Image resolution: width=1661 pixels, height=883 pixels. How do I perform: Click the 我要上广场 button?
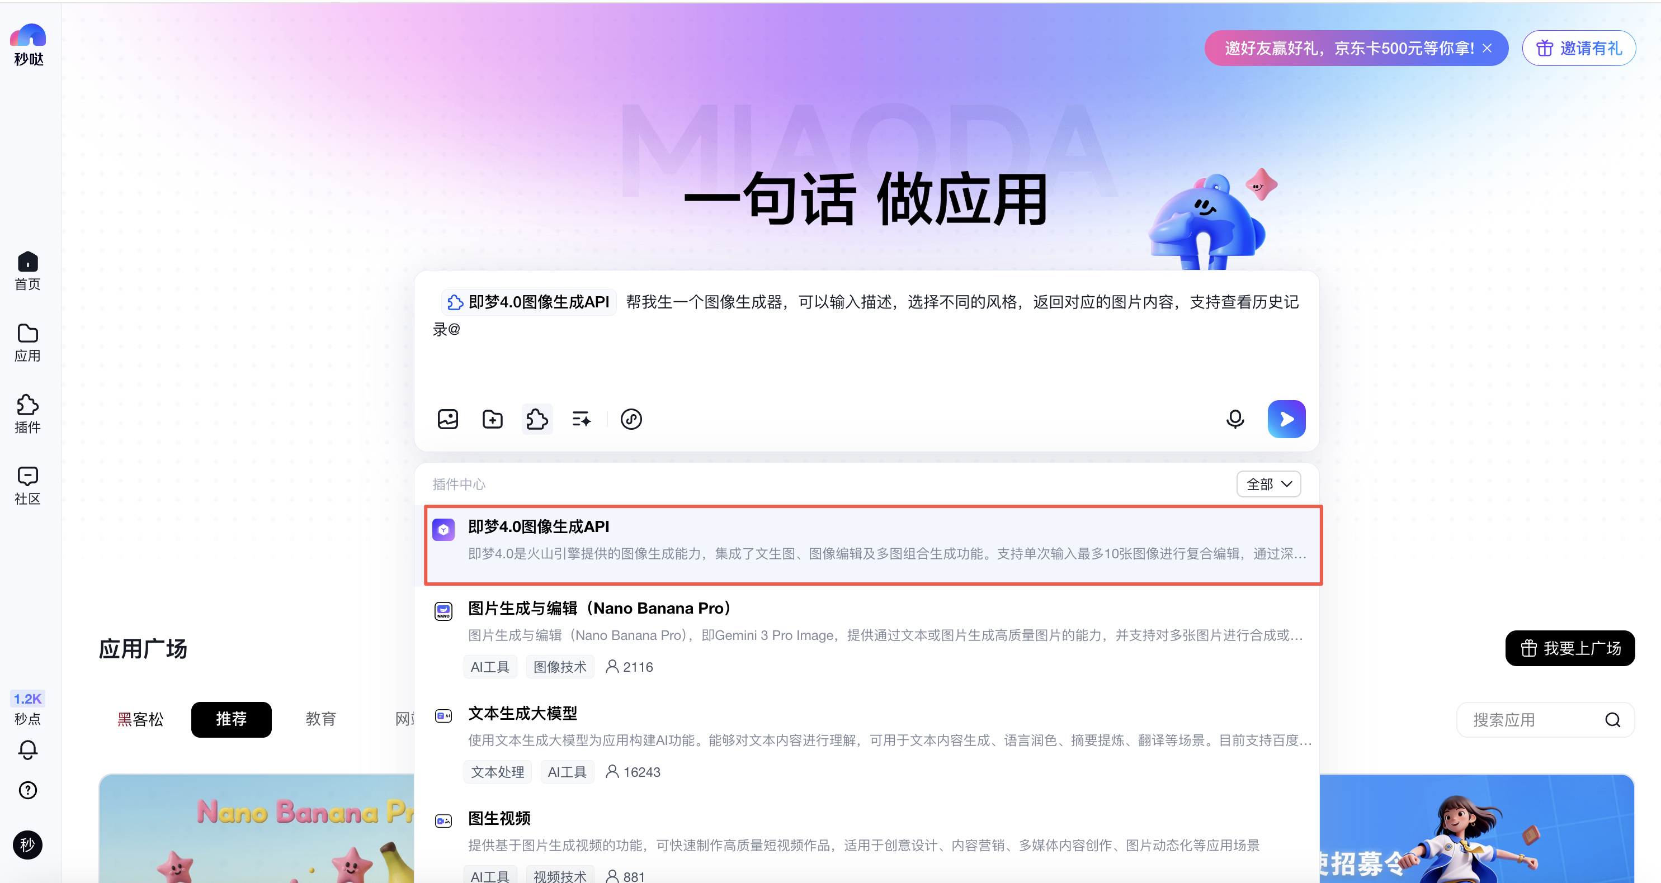1569,648
